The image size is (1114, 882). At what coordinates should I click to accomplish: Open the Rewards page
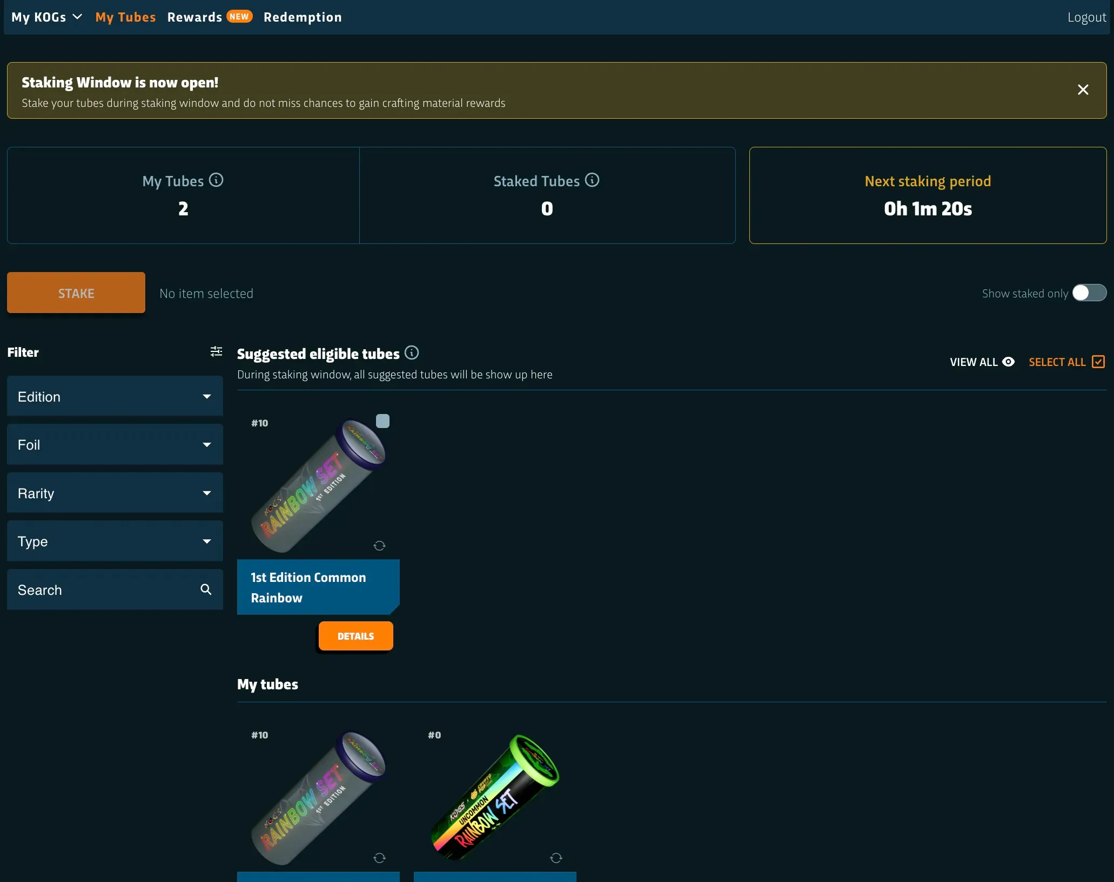click(194, 17)
